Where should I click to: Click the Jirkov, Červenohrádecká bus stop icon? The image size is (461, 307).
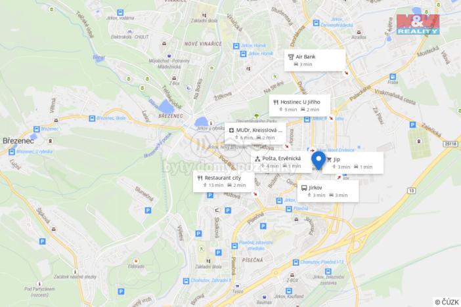tap(316, 22)
